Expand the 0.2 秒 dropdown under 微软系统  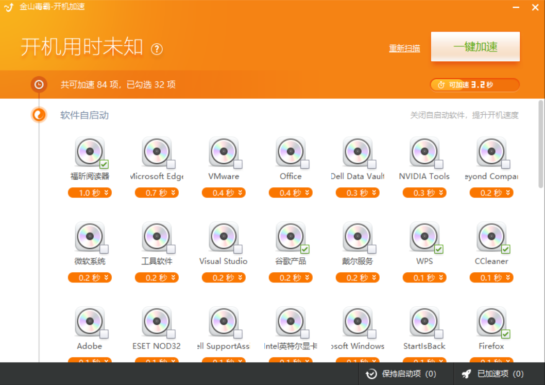click(90, 278)
